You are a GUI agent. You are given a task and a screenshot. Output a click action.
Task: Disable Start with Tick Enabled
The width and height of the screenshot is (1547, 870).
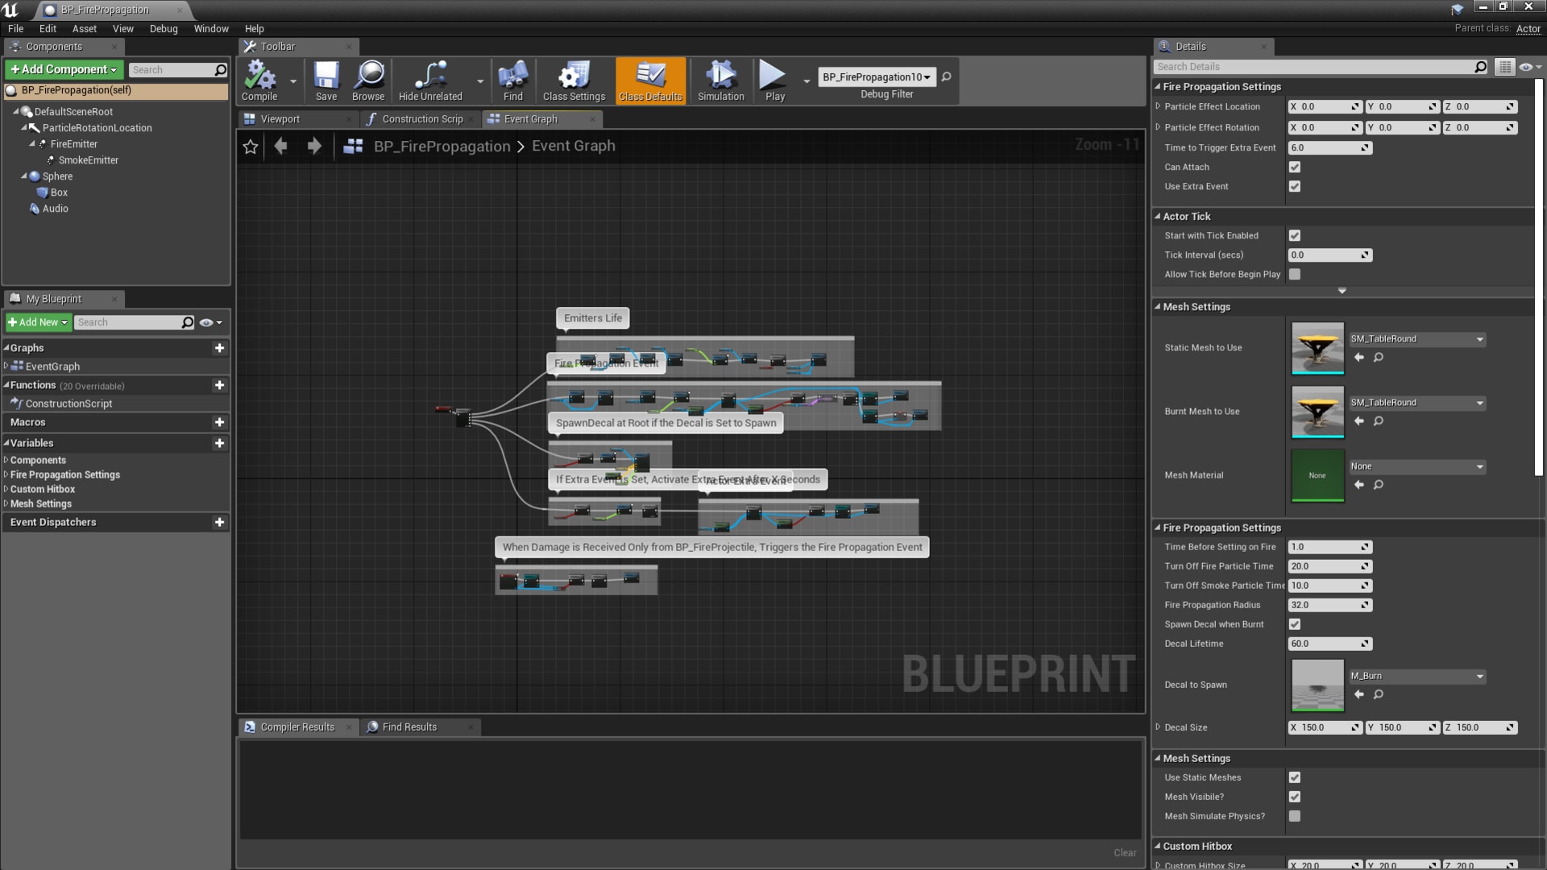click(x=1295, y=235)
